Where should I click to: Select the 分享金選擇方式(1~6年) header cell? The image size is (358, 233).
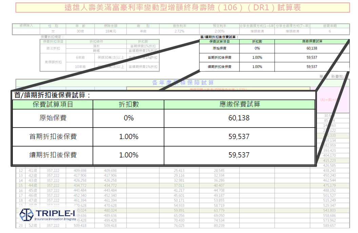(257, 26)
